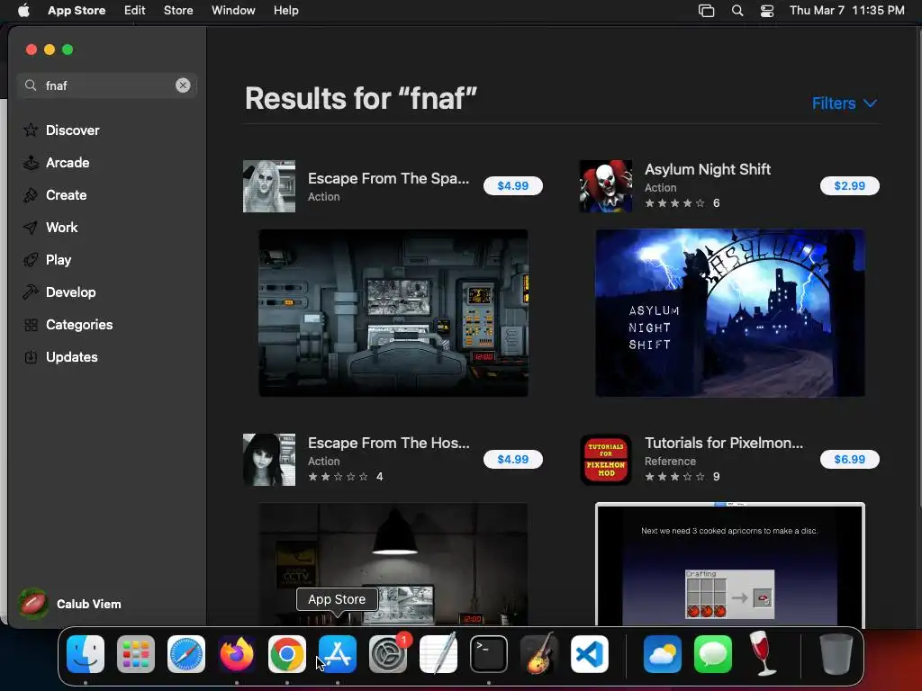Open the Window menu
The height and width of the screenshot is (691, 922).
click(x=233, y=11)
